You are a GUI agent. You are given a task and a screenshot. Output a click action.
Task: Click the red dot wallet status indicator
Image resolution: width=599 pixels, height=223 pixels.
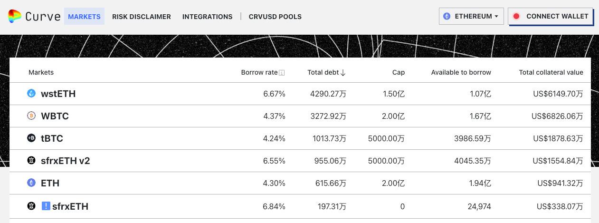(516, 16)
